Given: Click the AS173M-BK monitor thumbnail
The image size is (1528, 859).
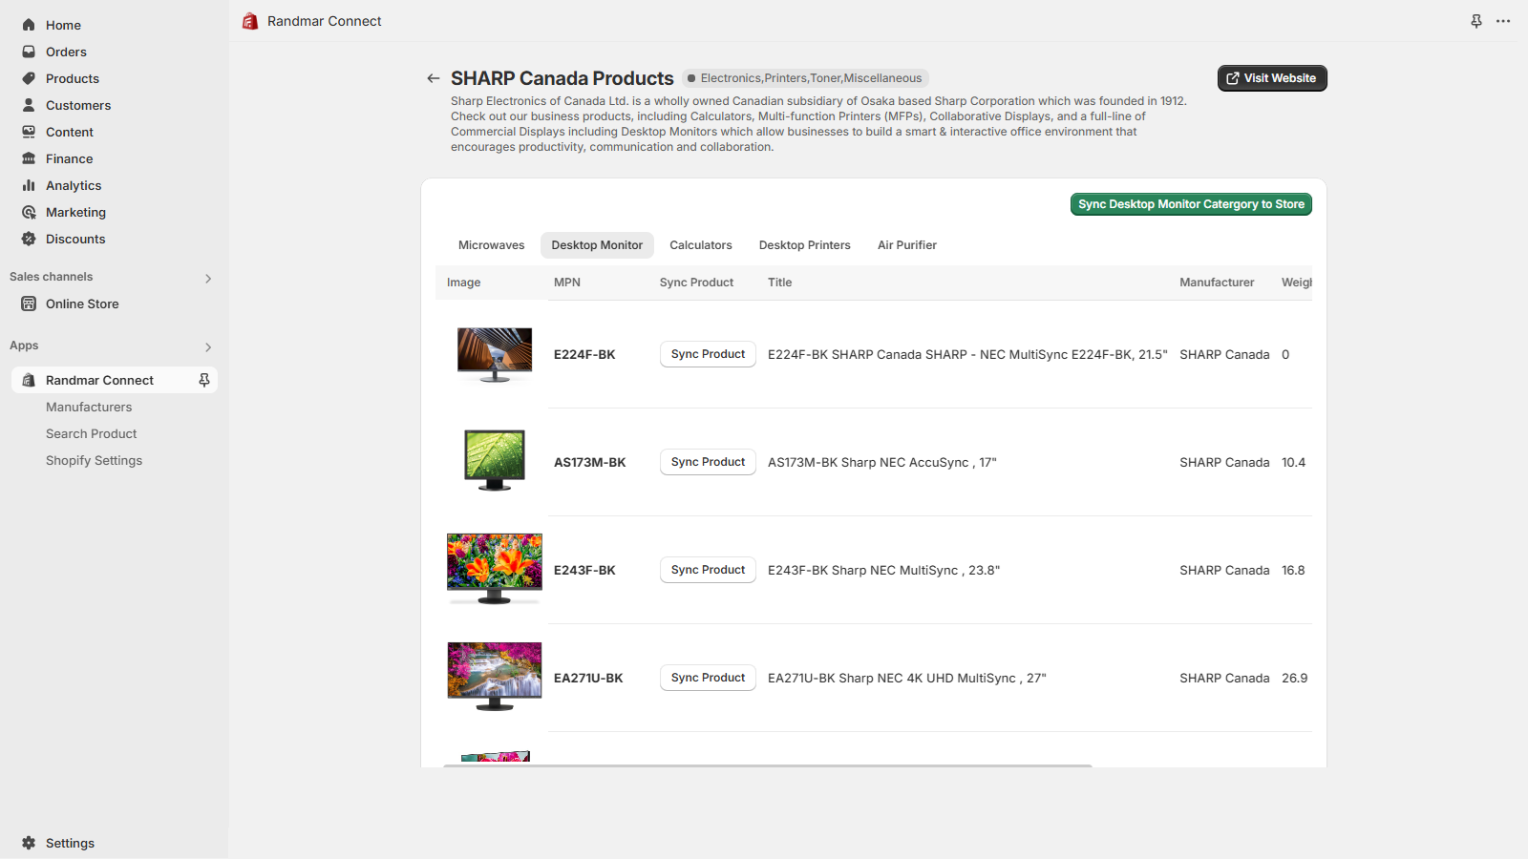Looking at the screenshot, I should point(495,461).
